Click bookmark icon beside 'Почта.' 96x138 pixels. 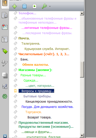coord(15,38)
